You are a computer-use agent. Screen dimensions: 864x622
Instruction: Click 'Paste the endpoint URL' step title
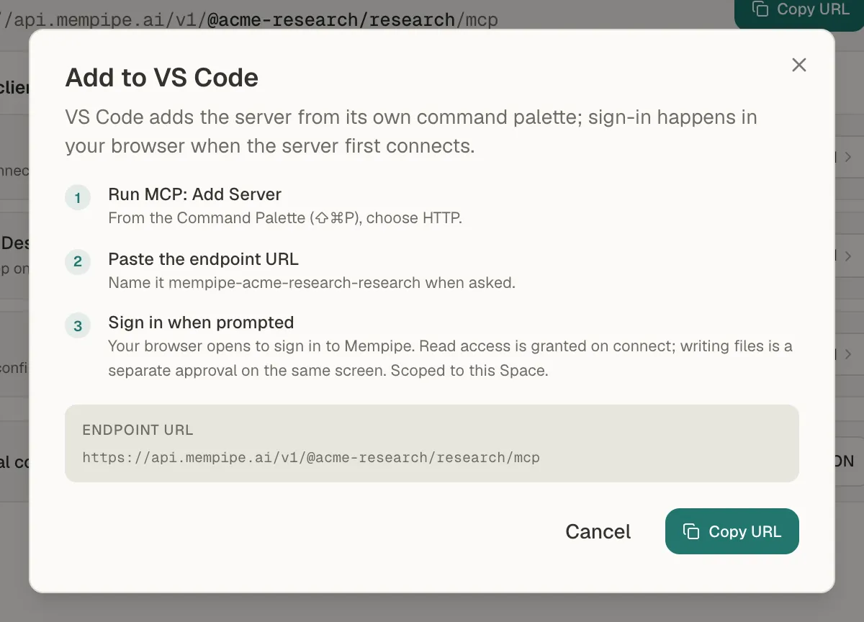pyautogui.click(x=203, y=259)
